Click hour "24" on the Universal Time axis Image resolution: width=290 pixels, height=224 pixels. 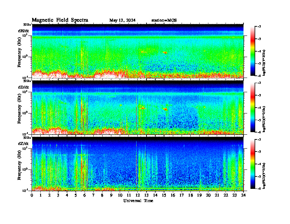(243, 195)
